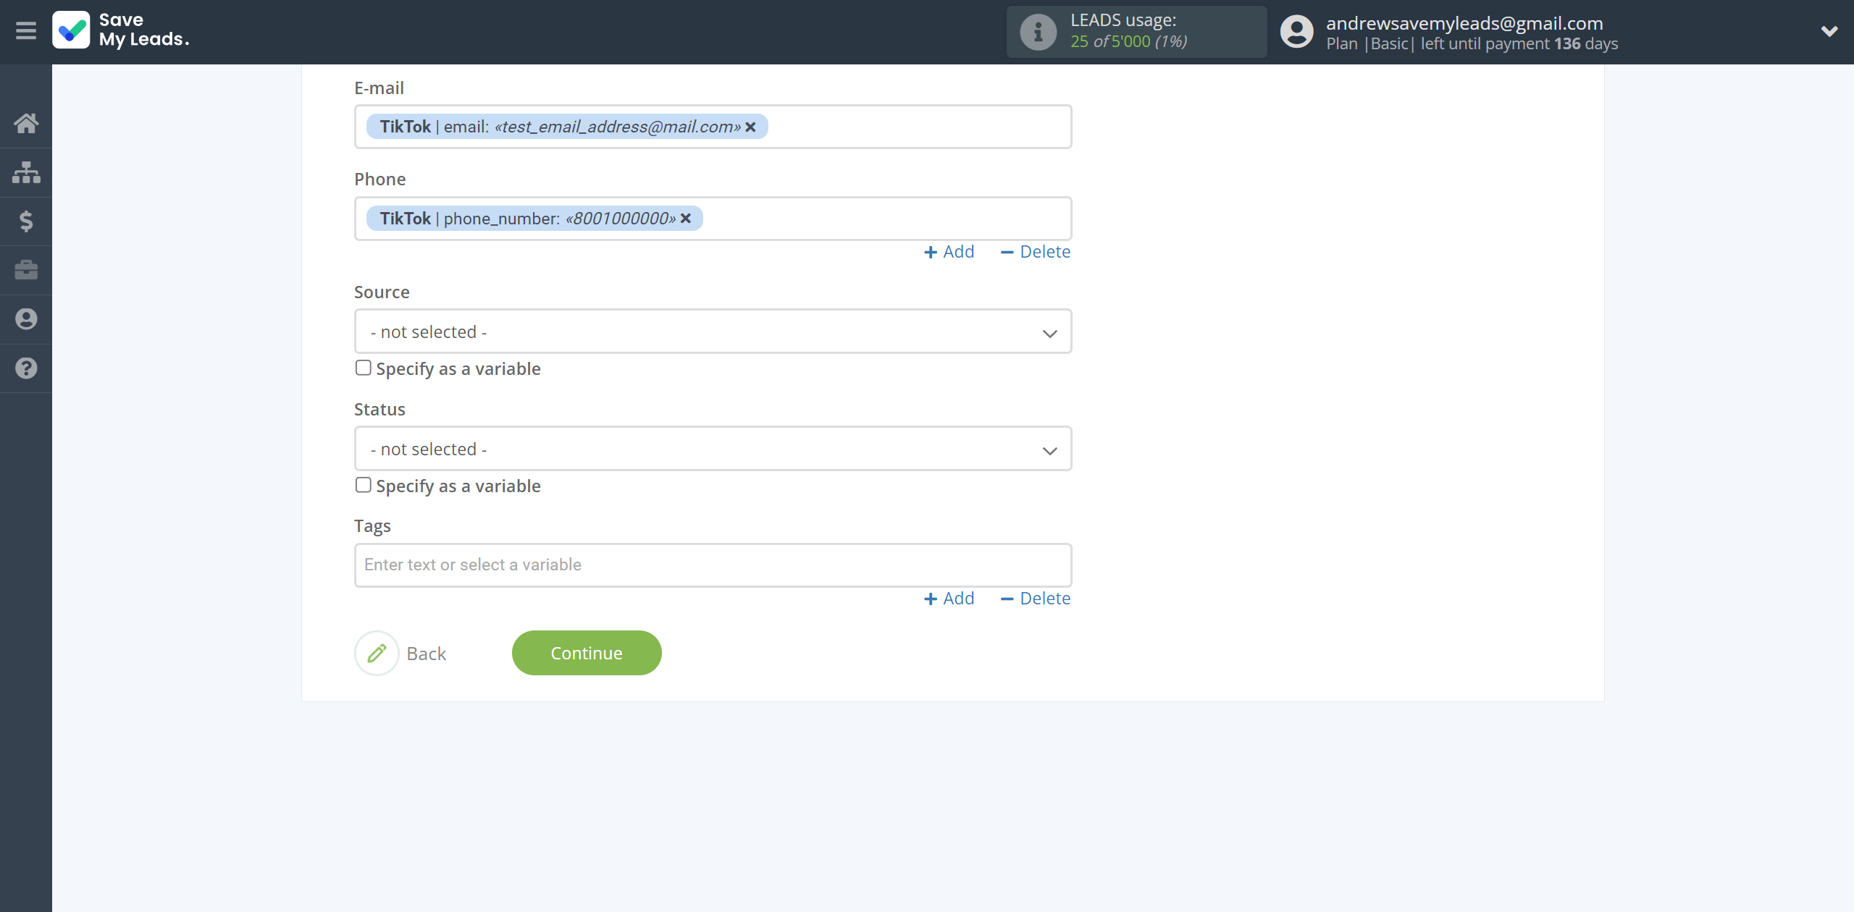Image resolution: width=1854 pixels, height=912 pixels.
Task: Click the user avatar icon
Action: pos(1296,32)
